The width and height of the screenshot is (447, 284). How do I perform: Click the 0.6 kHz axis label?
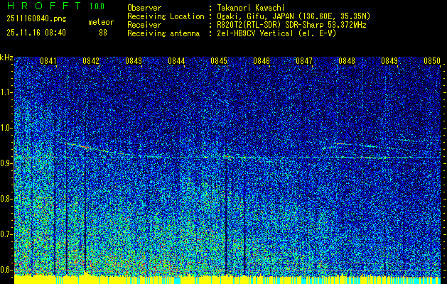[6, 270]
